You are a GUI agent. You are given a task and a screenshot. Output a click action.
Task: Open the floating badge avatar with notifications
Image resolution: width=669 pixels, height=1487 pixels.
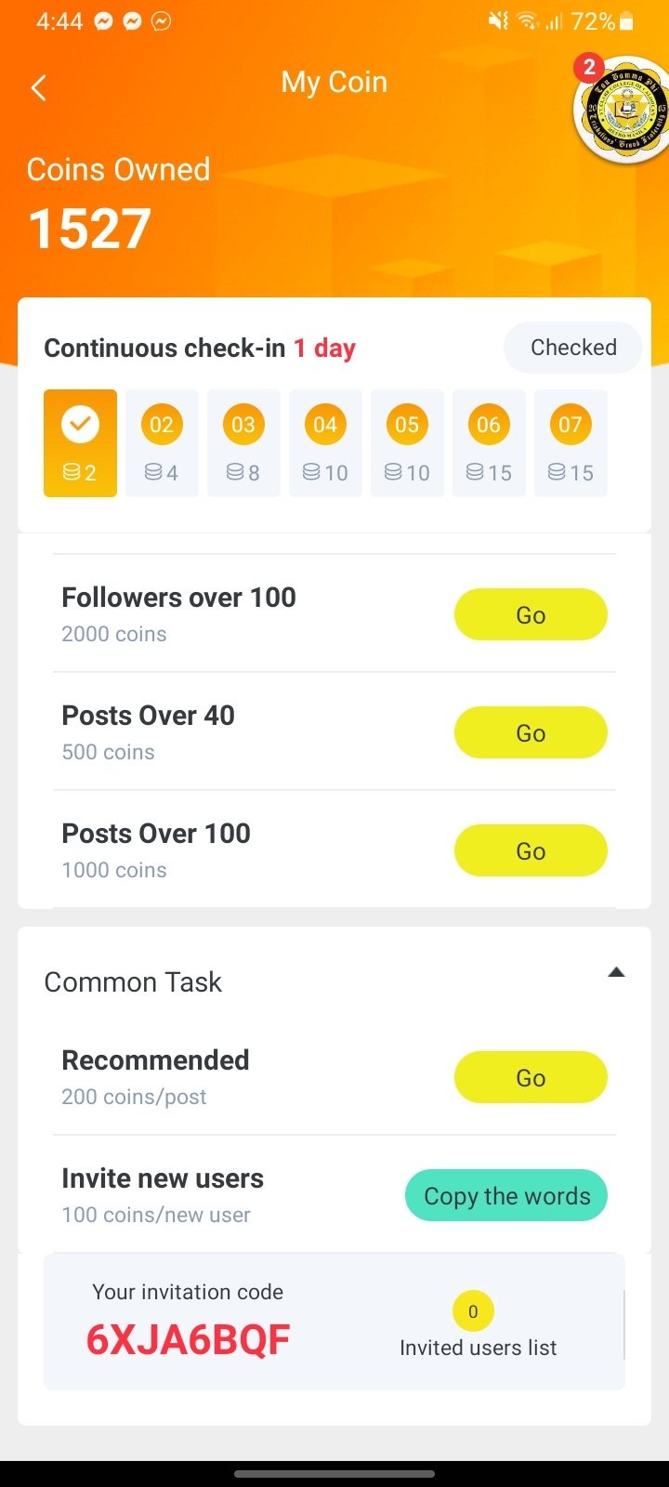click(x=622, y=112)
